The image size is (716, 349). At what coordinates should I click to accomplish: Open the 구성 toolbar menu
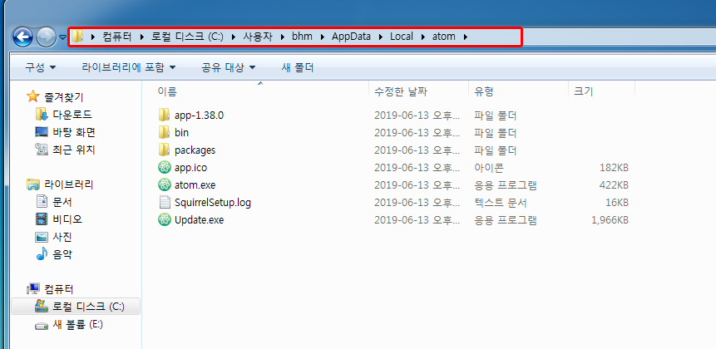coord(41,67)
